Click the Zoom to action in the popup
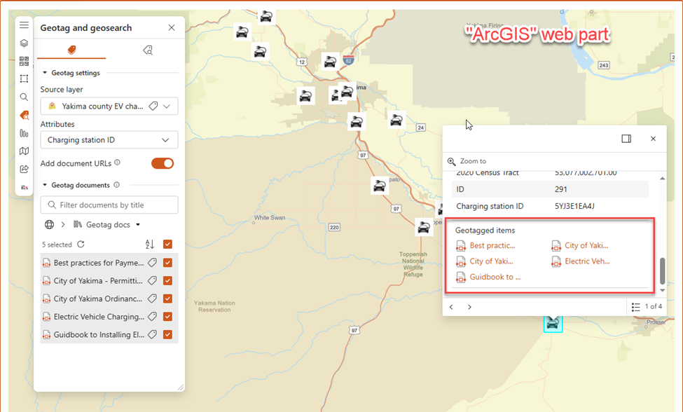The width and height of the screenshot is (683, 412). coord(467,161)
